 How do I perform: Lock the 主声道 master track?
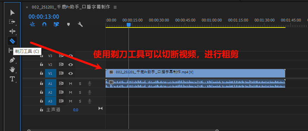click(x=41, y=110)
